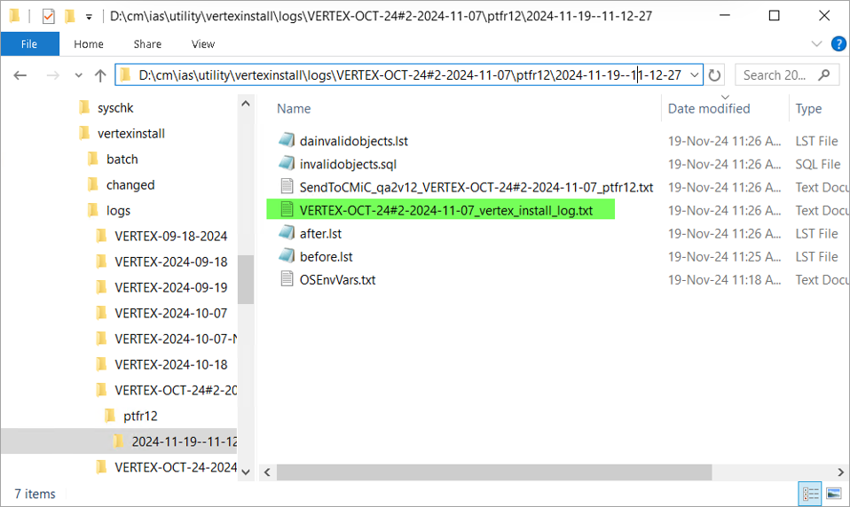Click the New folder quick access icon
The height and width of the screenshot is (507, 850).
pos(69,16)
